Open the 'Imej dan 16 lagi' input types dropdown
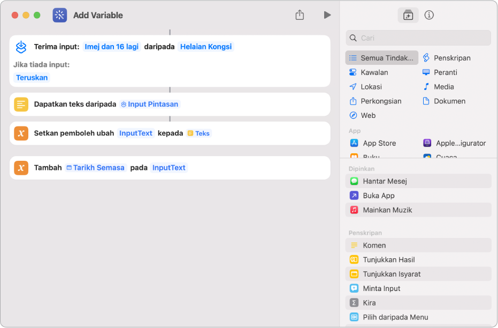Viewport: 498px width, 328px height. [x=112, y=47]
